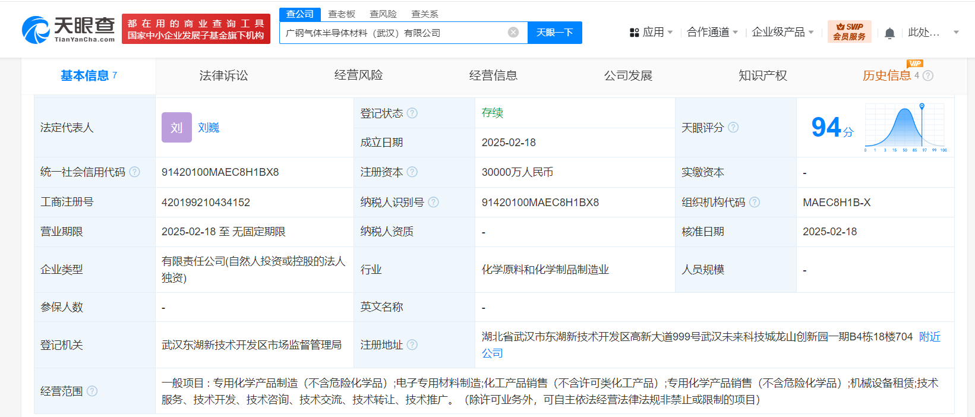Expand the 合作通道 dropdown
Viewport: 975px width, 417px height.
click(x=712, y=32)
